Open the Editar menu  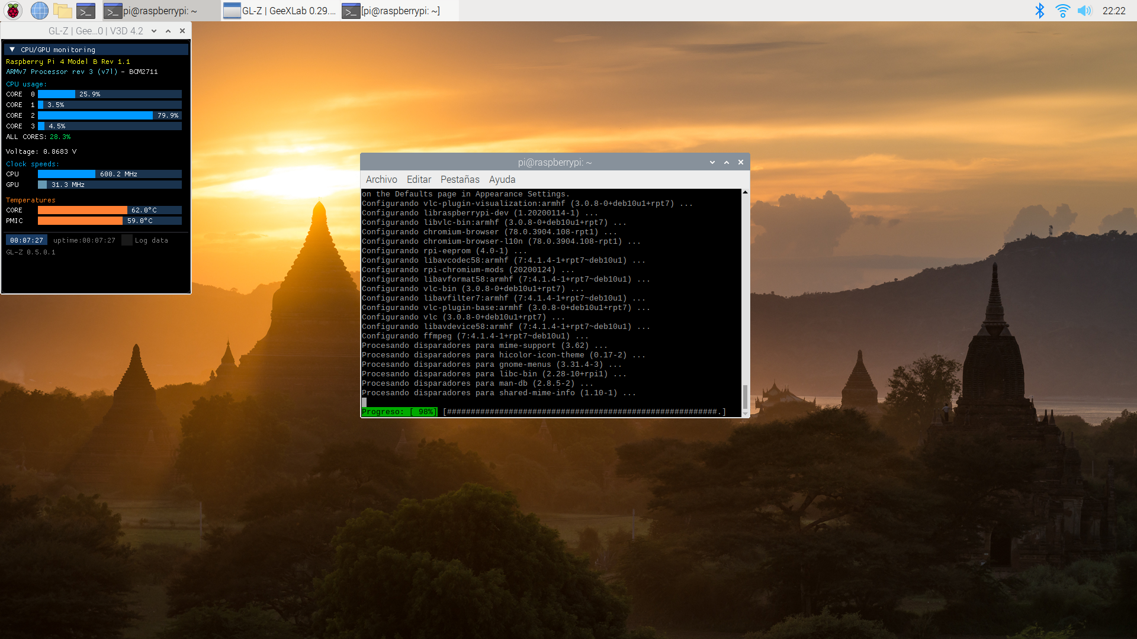[x=419, y=179]
